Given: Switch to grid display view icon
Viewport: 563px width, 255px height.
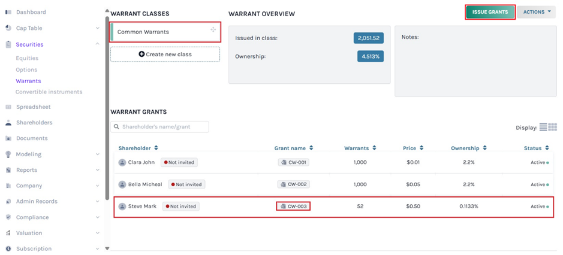Looking at the screenshot, I should coord(553,127).
